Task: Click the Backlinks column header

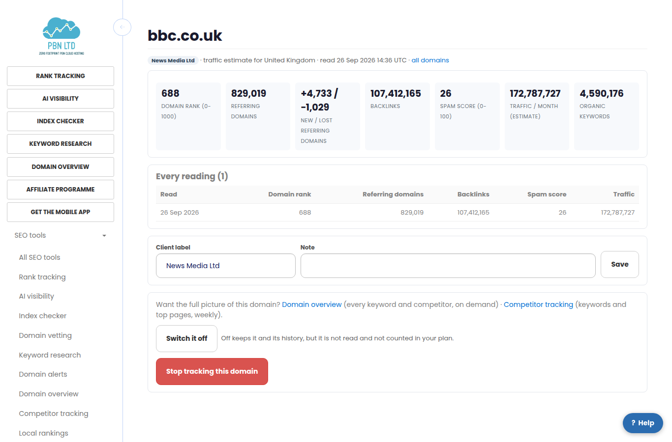Action: tap(473, 194)
